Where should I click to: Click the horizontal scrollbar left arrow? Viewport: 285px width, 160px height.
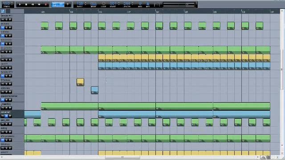pos(2,157)
